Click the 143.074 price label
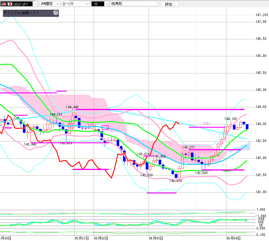The width and height of the screenshot is (269, 241). coord(143,154)
